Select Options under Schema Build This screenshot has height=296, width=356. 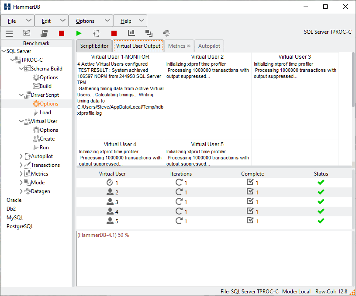pyautogui.click(x=49, y=78)
